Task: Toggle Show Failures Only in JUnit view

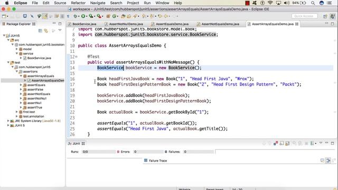Action: click(276, 143)
